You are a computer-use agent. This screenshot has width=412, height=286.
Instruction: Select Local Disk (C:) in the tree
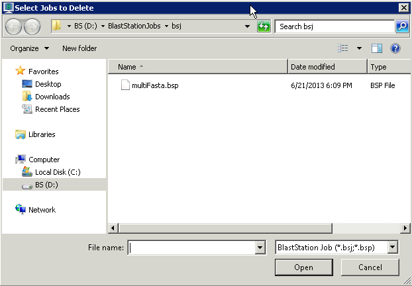pyautogui.click(x=58, y=172)
